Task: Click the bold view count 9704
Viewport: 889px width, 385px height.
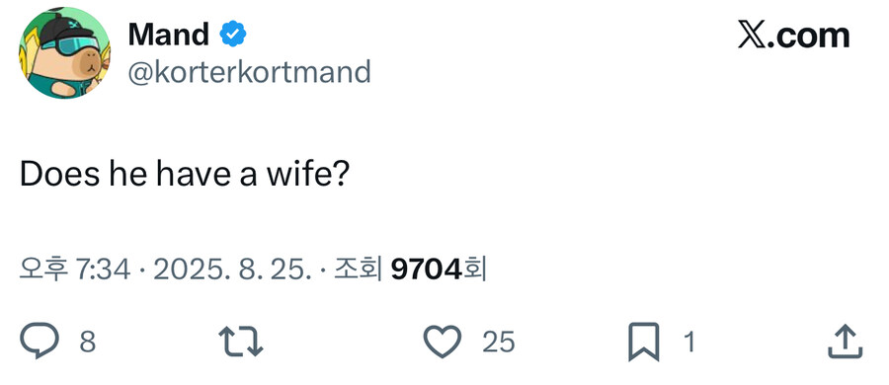Action: 427,269
